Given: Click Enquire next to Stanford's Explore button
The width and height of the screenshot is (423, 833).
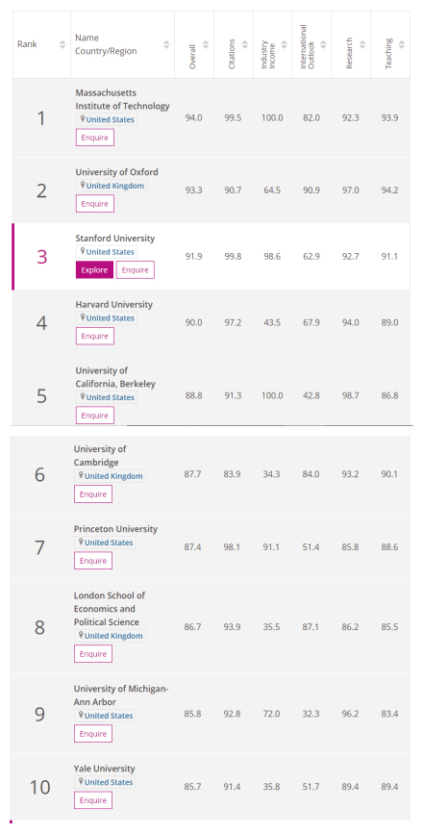Looking at the screenshot, I should (136, 270).
